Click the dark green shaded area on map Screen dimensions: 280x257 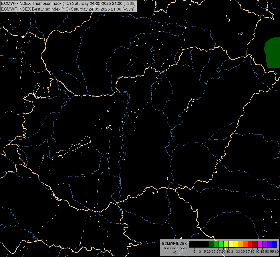(272, 53)
